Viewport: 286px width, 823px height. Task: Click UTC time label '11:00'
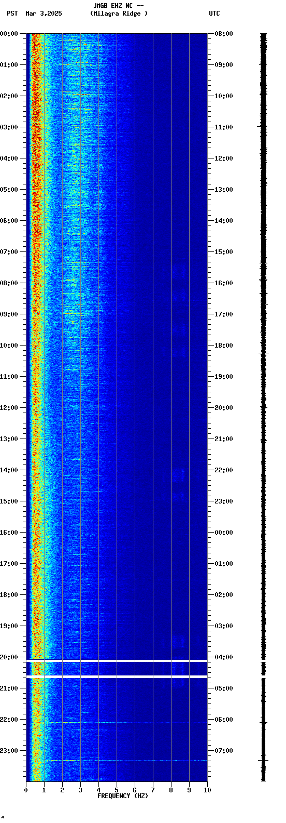[x=224, y=127]
